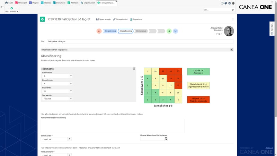The image size is (277, 156).
Task: Click the search magnifier icon
Action: coord(233,10)
